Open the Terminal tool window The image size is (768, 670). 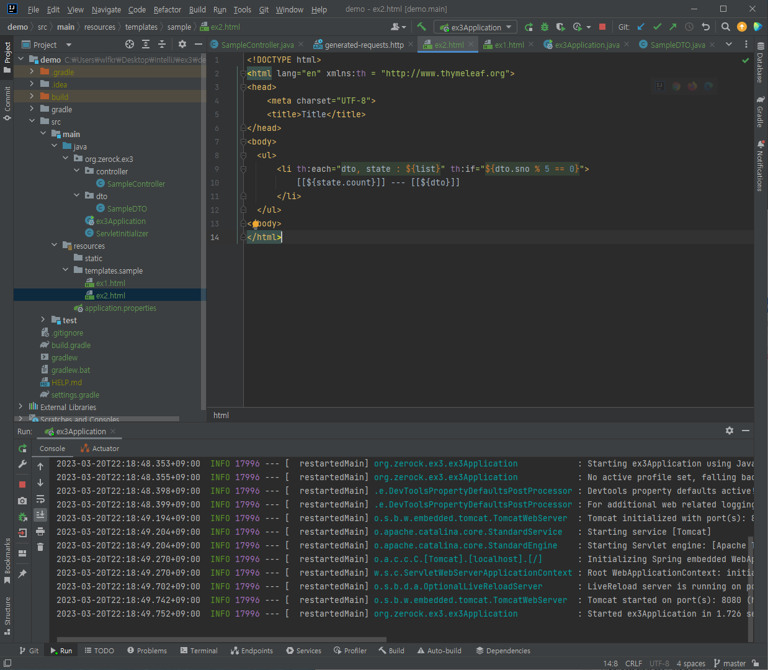pyautogui.click(x=199, y=651)
